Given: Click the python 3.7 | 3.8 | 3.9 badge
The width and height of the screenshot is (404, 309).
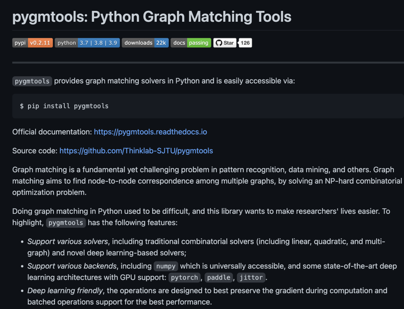Looking at the screenshot, I should 87,42.
